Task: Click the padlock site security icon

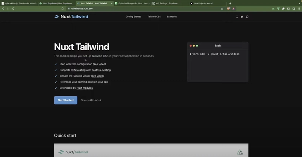Action: (69, 9)
